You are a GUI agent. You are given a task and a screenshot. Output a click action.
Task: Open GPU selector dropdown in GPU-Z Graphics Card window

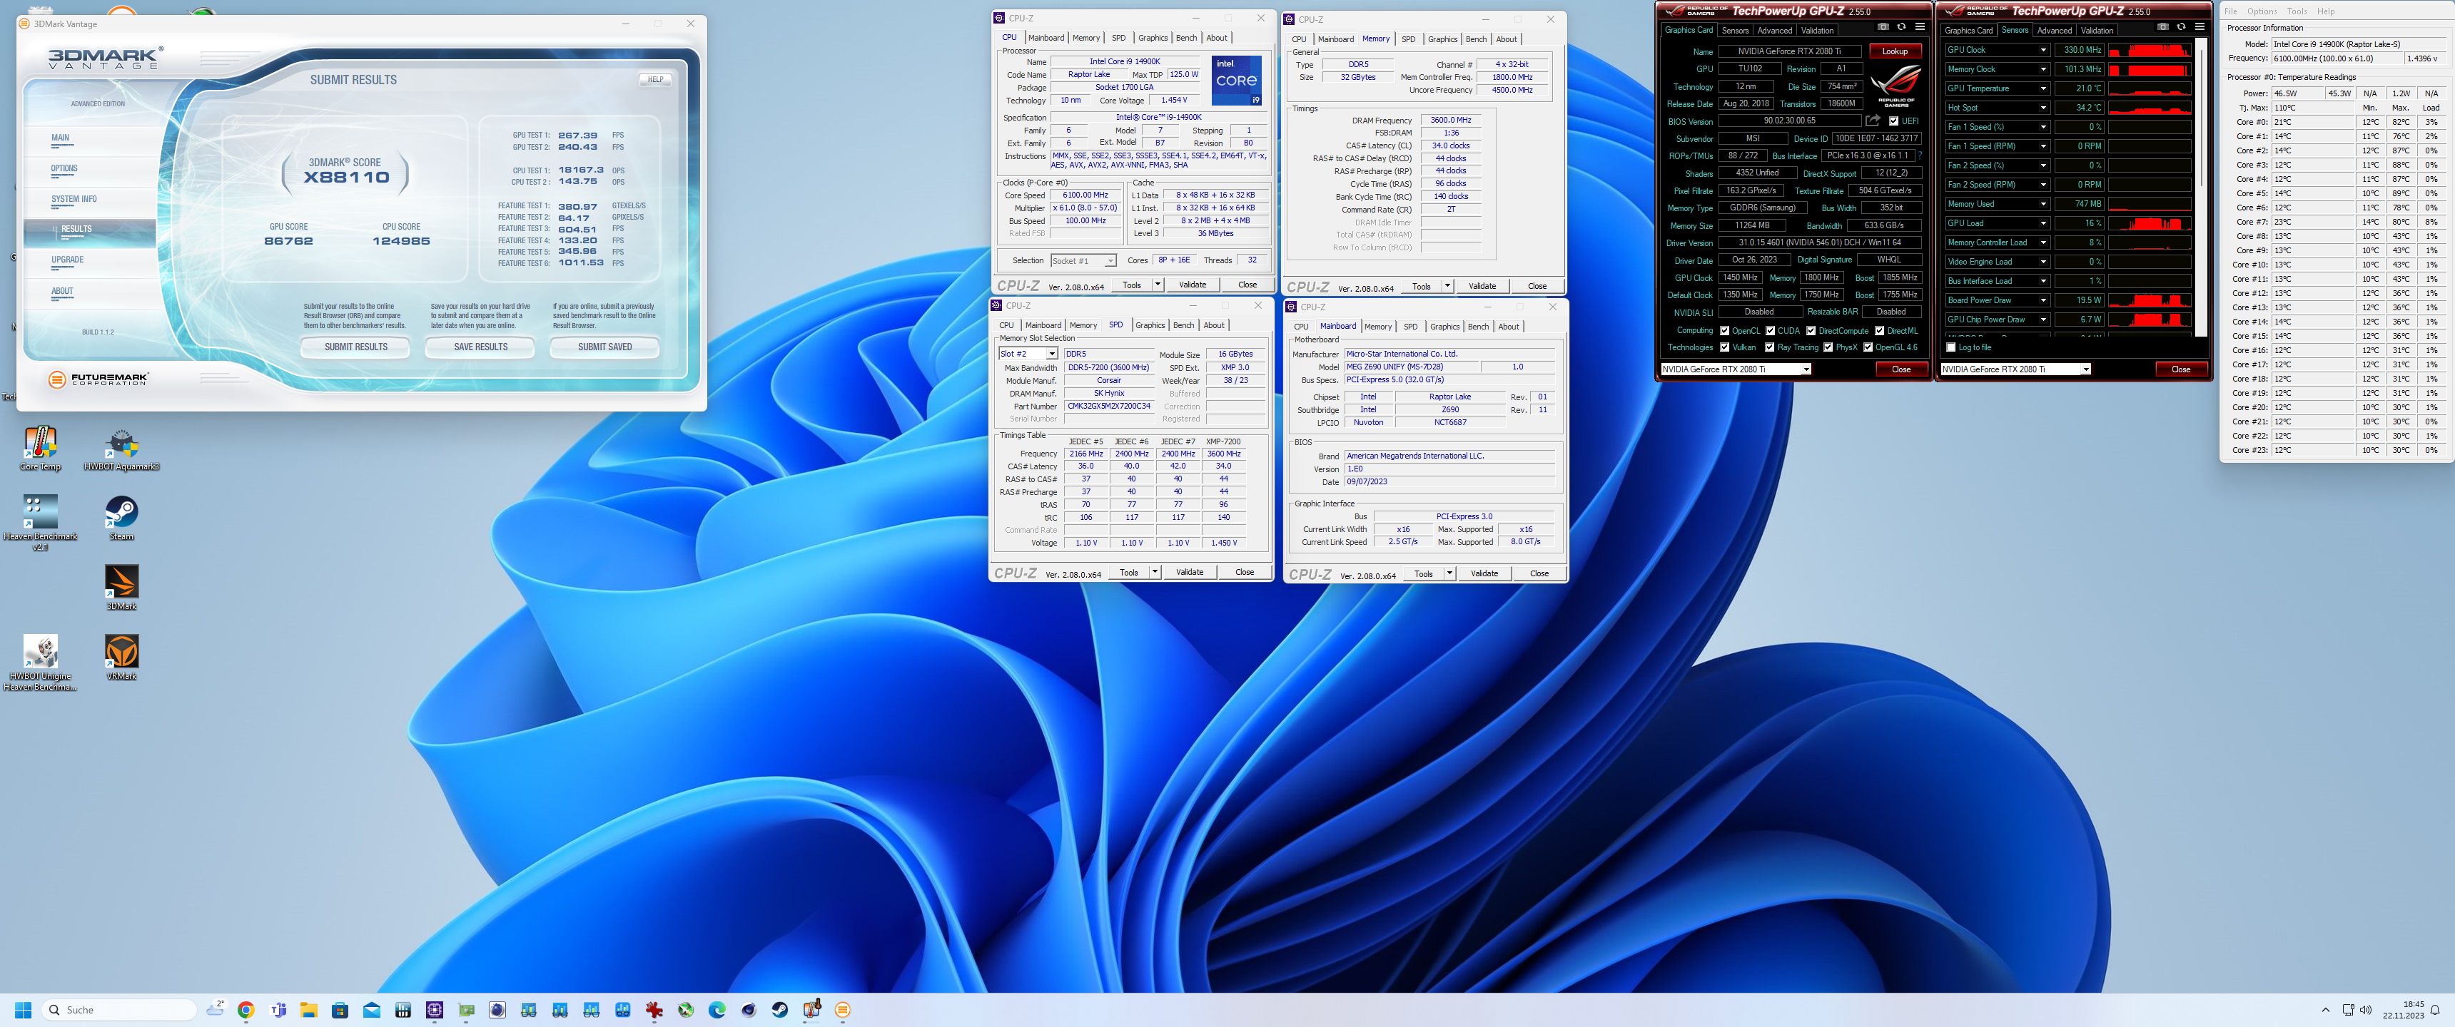click(1805, 369)
